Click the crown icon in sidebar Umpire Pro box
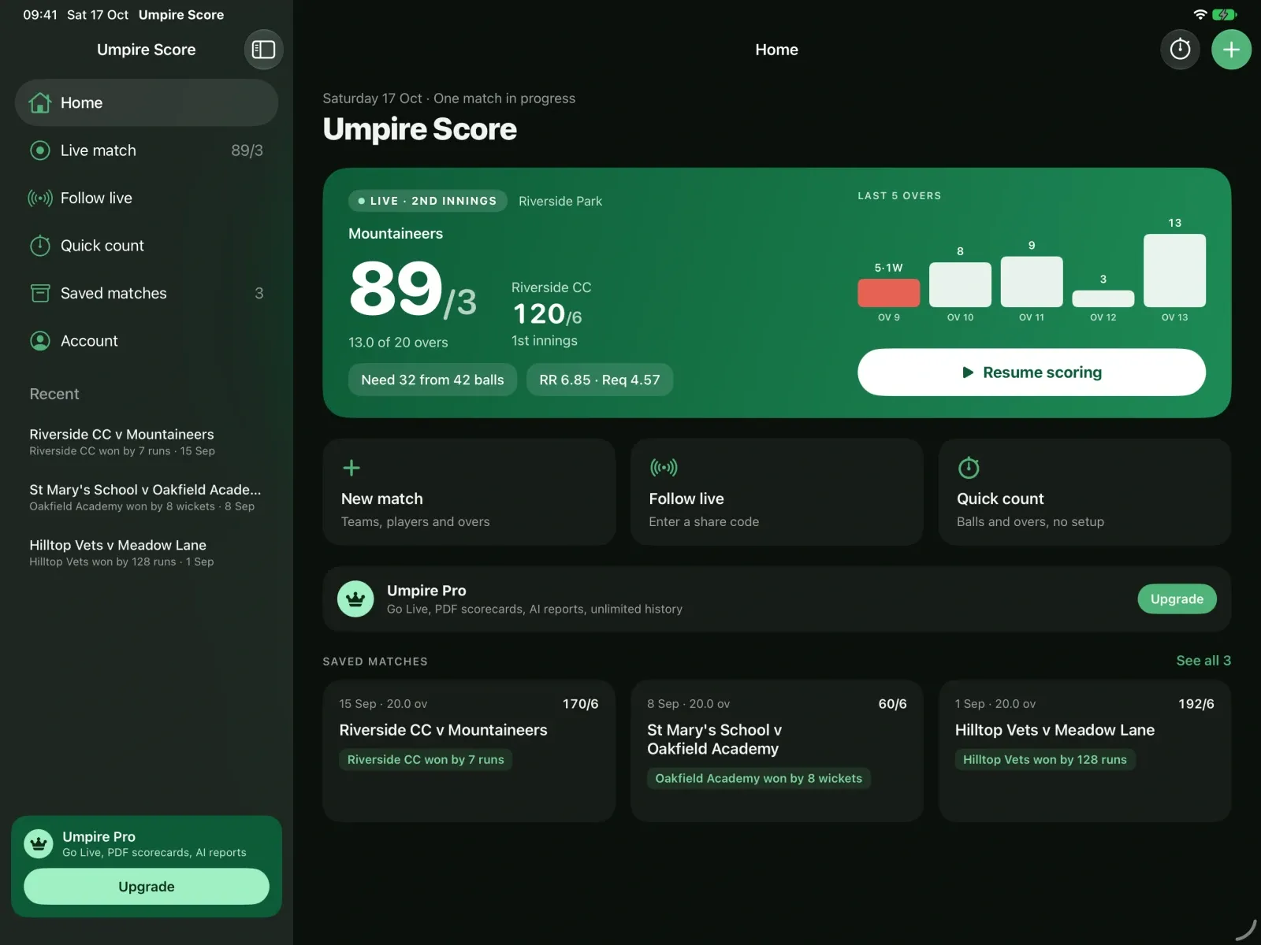Image resolution: width=1261 pixels, height=945 pixels. point(39,844)
